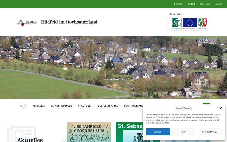Viewport: 227px width, 142px height.
Task: Deny cookies in consent dialog
Action: coord(184,132)
